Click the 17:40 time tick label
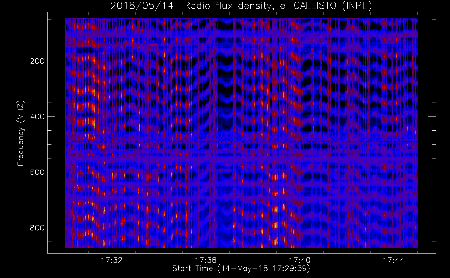This screenshot has width=450, height=278. click(300, 260)
